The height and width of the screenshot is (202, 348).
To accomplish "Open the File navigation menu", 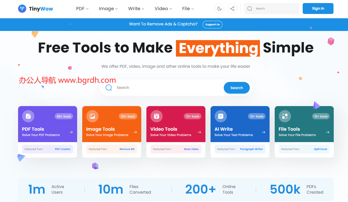I will [188, 9].
